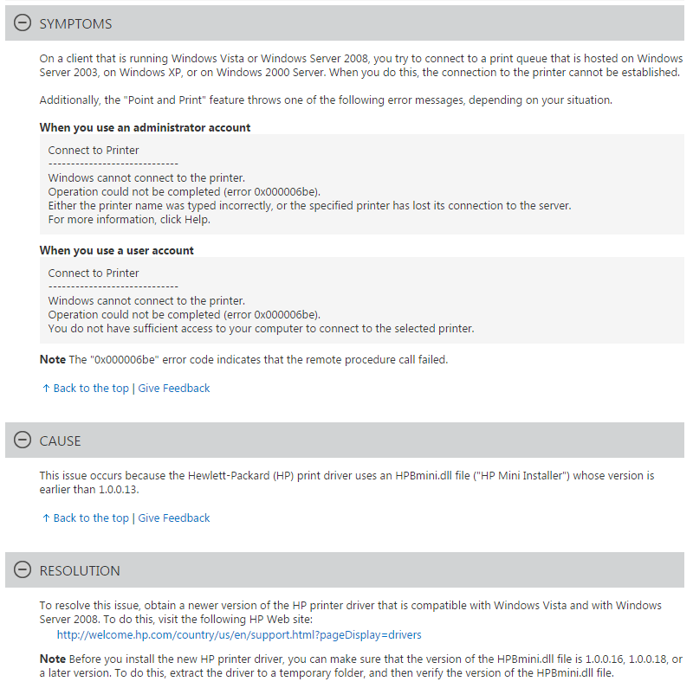This screenshot has width=693, height=688.
Task: Collapse the SYMPTOMS section minus icon
Action: coord(23,23)
